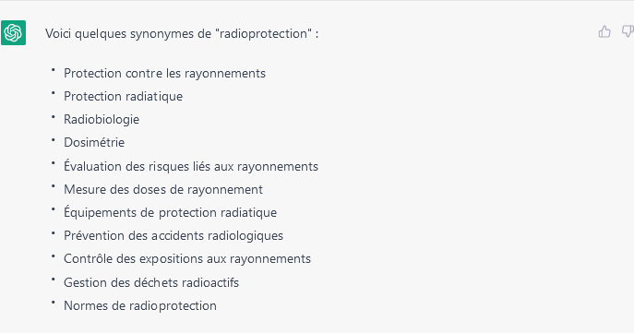Click the thumbs down feedback icon
634x333 pixels.
tap(628, 31)
